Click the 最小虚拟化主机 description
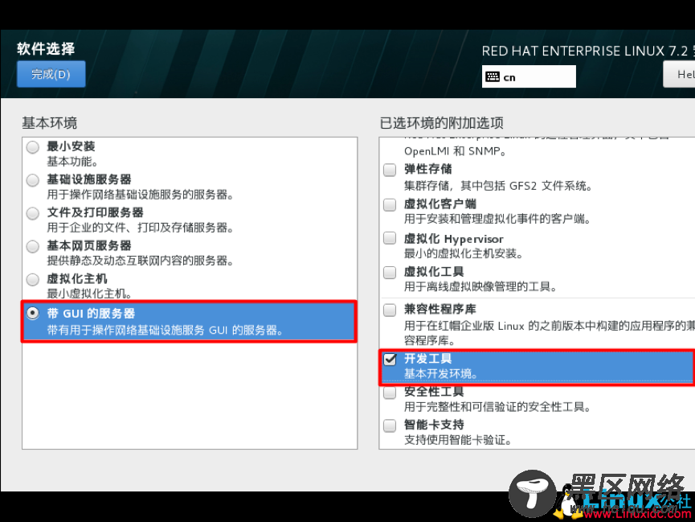This screenshot has width=695, height=522. pos(89,294)
